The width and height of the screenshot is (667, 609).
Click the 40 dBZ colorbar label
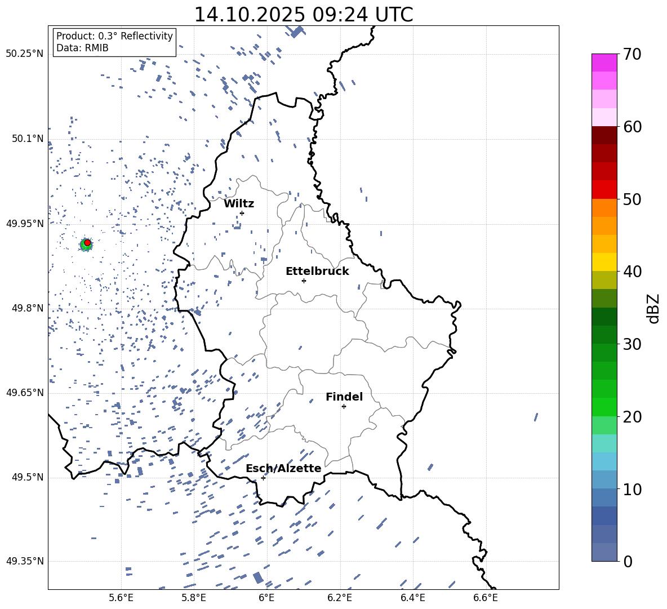coord(632,272)
